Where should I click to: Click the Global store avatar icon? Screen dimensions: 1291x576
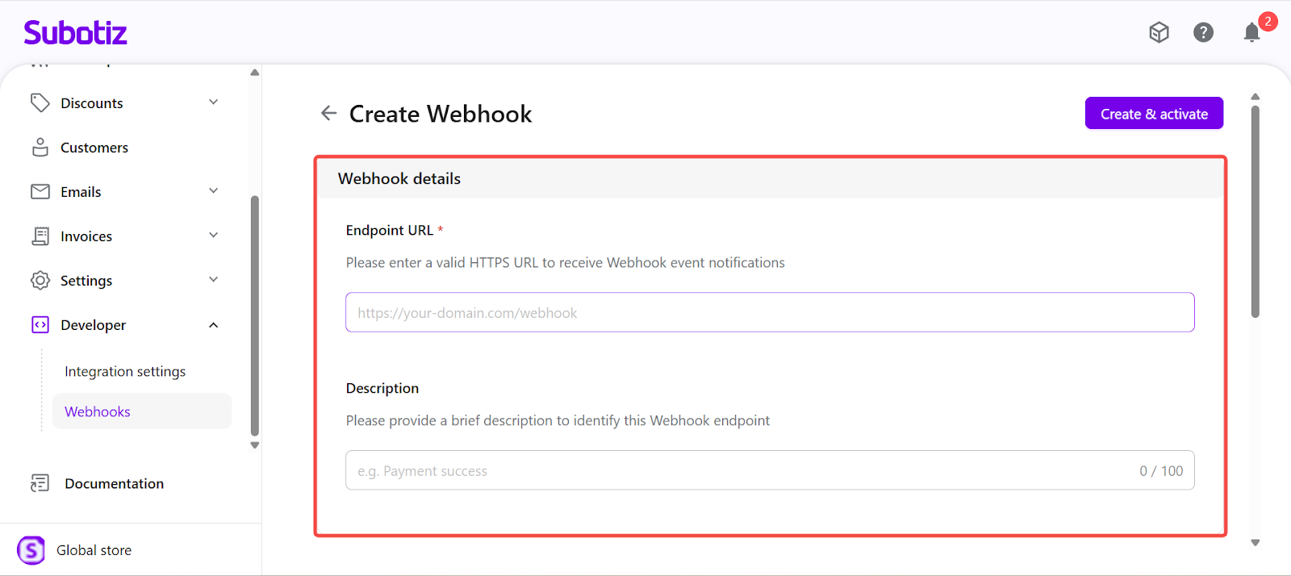click(31, 550)
